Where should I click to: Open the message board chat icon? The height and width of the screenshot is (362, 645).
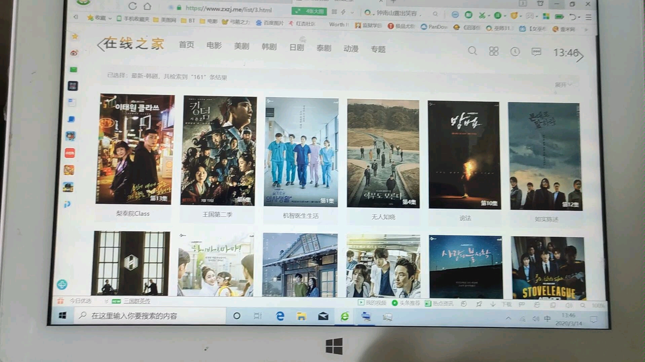point(536,52)
